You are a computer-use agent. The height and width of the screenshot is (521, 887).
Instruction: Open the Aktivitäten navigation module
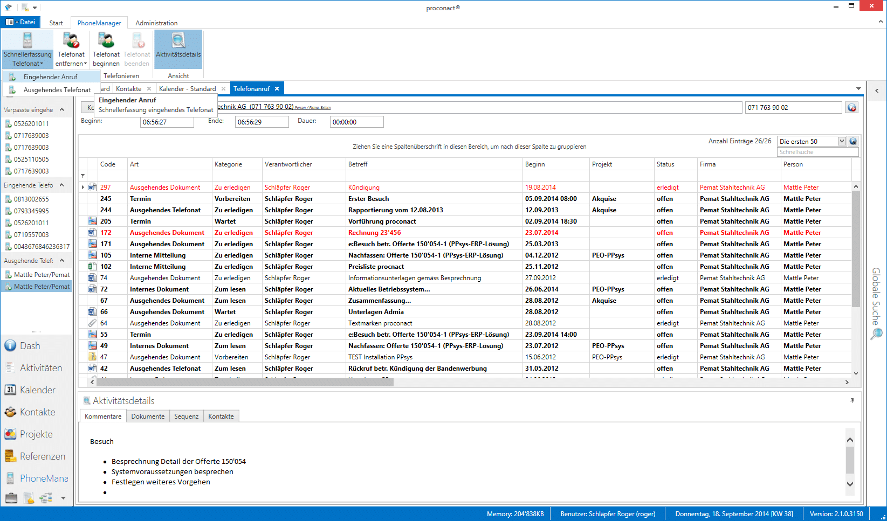[x=36, y=368]
